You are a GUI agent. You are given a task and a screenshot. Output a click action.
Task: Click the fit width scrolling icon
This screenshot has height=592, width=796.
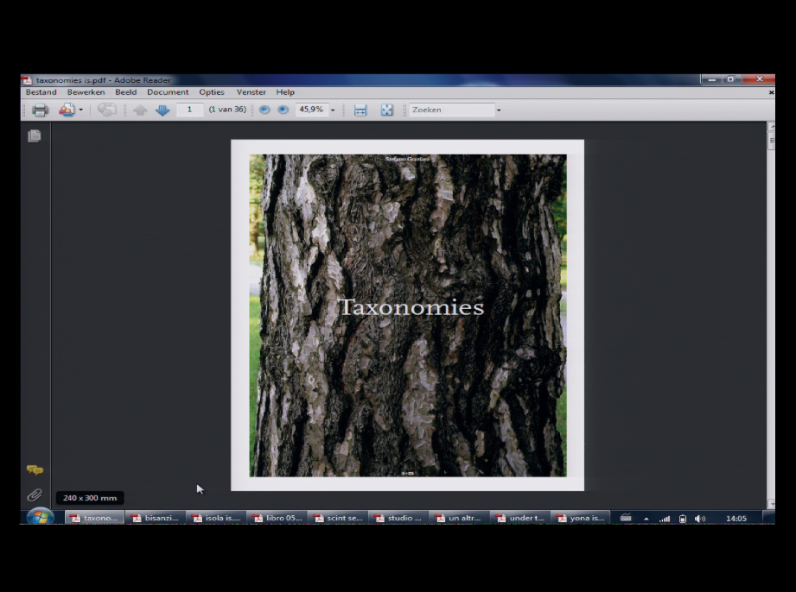tap(360, 110)
